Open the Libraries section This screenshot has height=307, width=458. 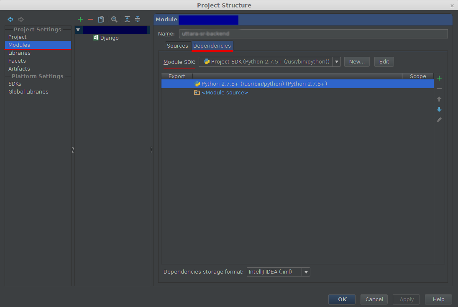tap(19, 53)
